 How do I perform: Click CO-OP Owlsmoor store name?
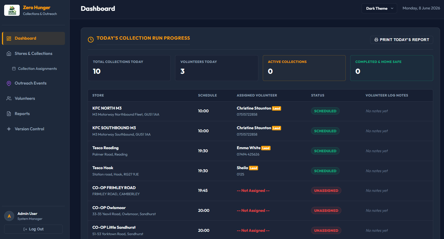point(109,208)
